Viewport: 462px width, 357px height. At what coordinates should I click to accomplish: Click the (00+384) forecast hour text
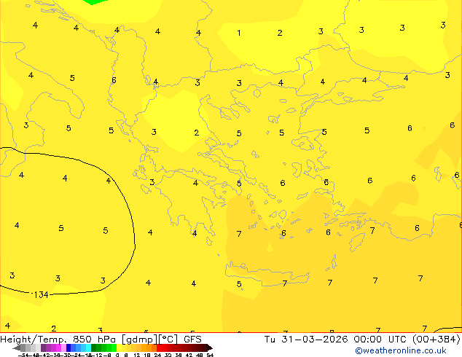[436, 340]
